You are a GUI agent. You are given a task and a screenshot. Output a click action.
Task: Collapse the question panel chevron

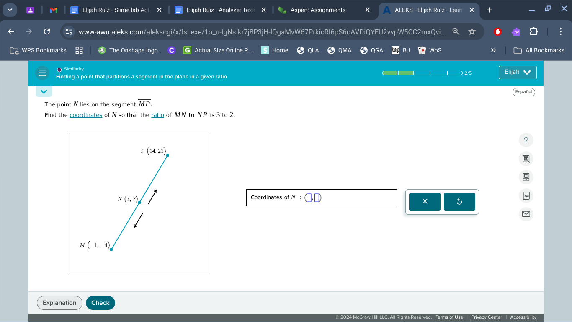tap(44, 91)
